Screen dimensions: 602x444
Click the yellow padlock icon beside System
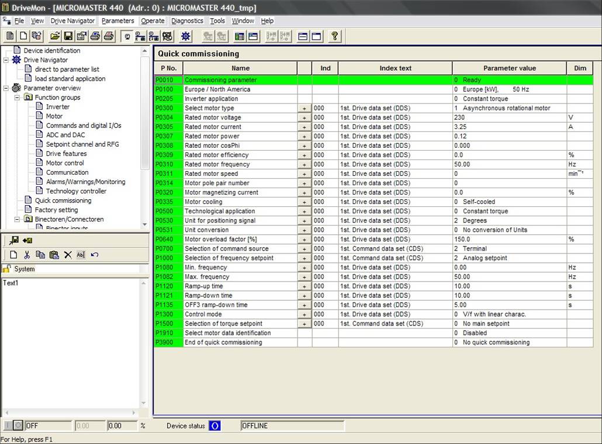click(x=6, y=269)
